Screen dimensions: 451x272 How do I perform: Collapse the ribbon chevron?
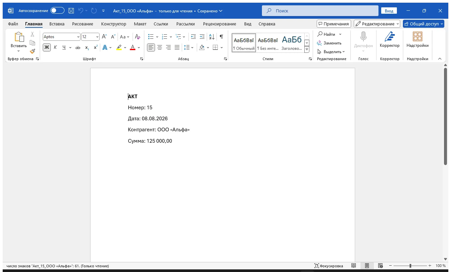pyautogui.click(x=440, y=59)
